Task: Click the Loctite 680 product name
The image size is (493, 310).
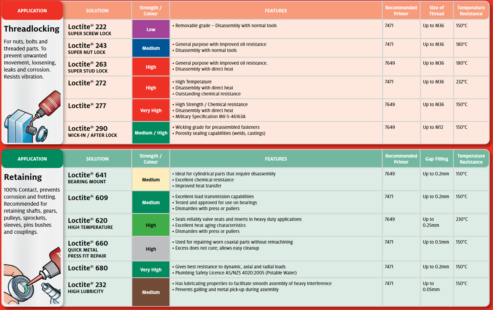Action: click(88, 268)
